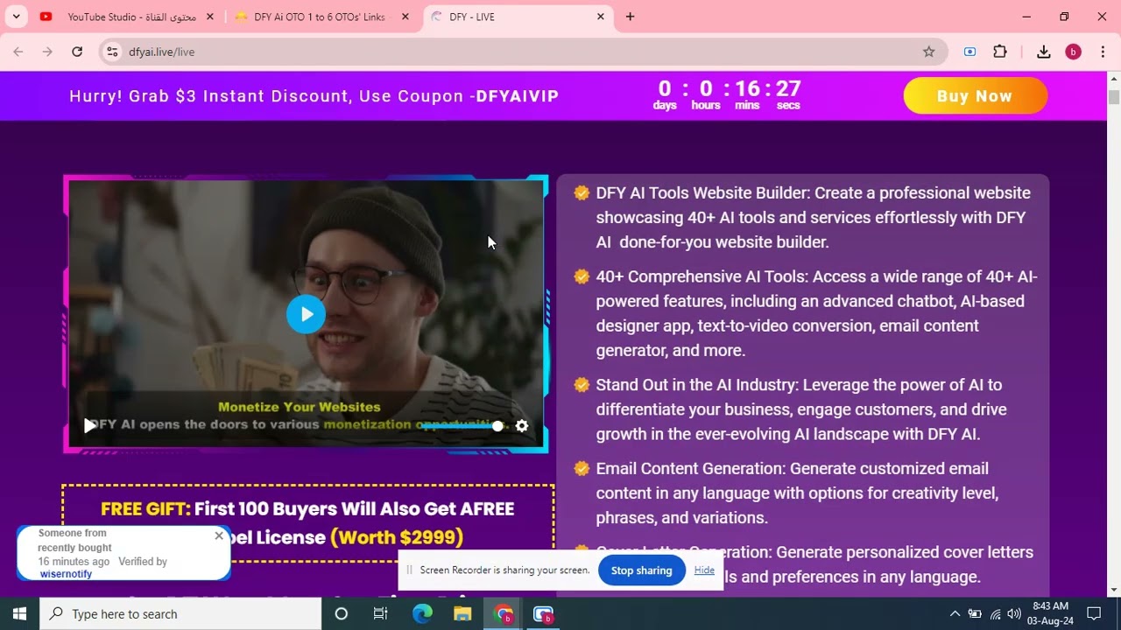Open a new browser tab
Viewport: 1121px width, 630px height.
tap(630, 17)
